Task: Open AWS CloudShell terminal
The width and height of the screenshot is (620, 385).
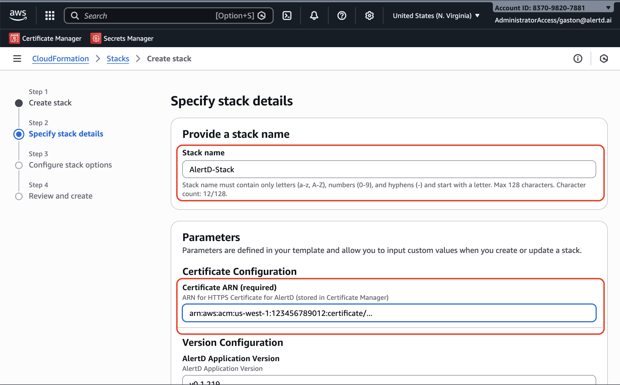Action: click(287, 16)
